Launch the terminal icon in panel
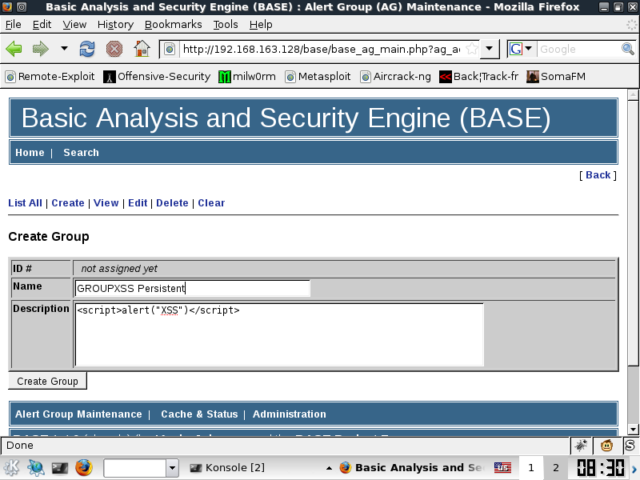This screenshot has height=480, width=640. pyautogui.click(x=59, y=468)
